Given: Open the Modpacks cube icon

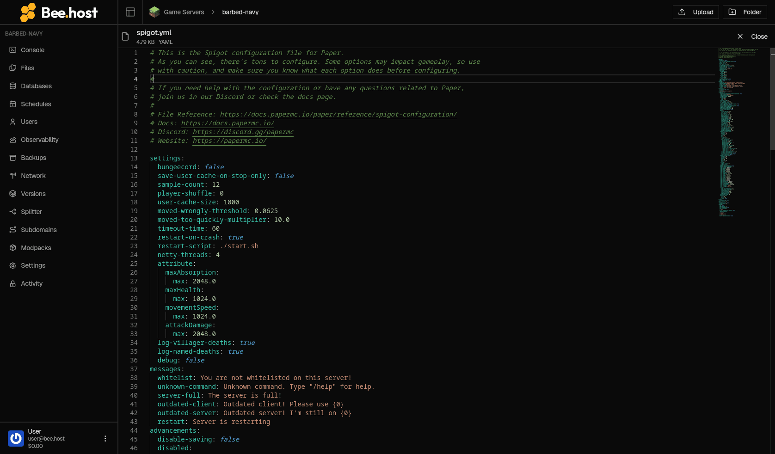Looking at the screenshot, I should click(13, 248).
